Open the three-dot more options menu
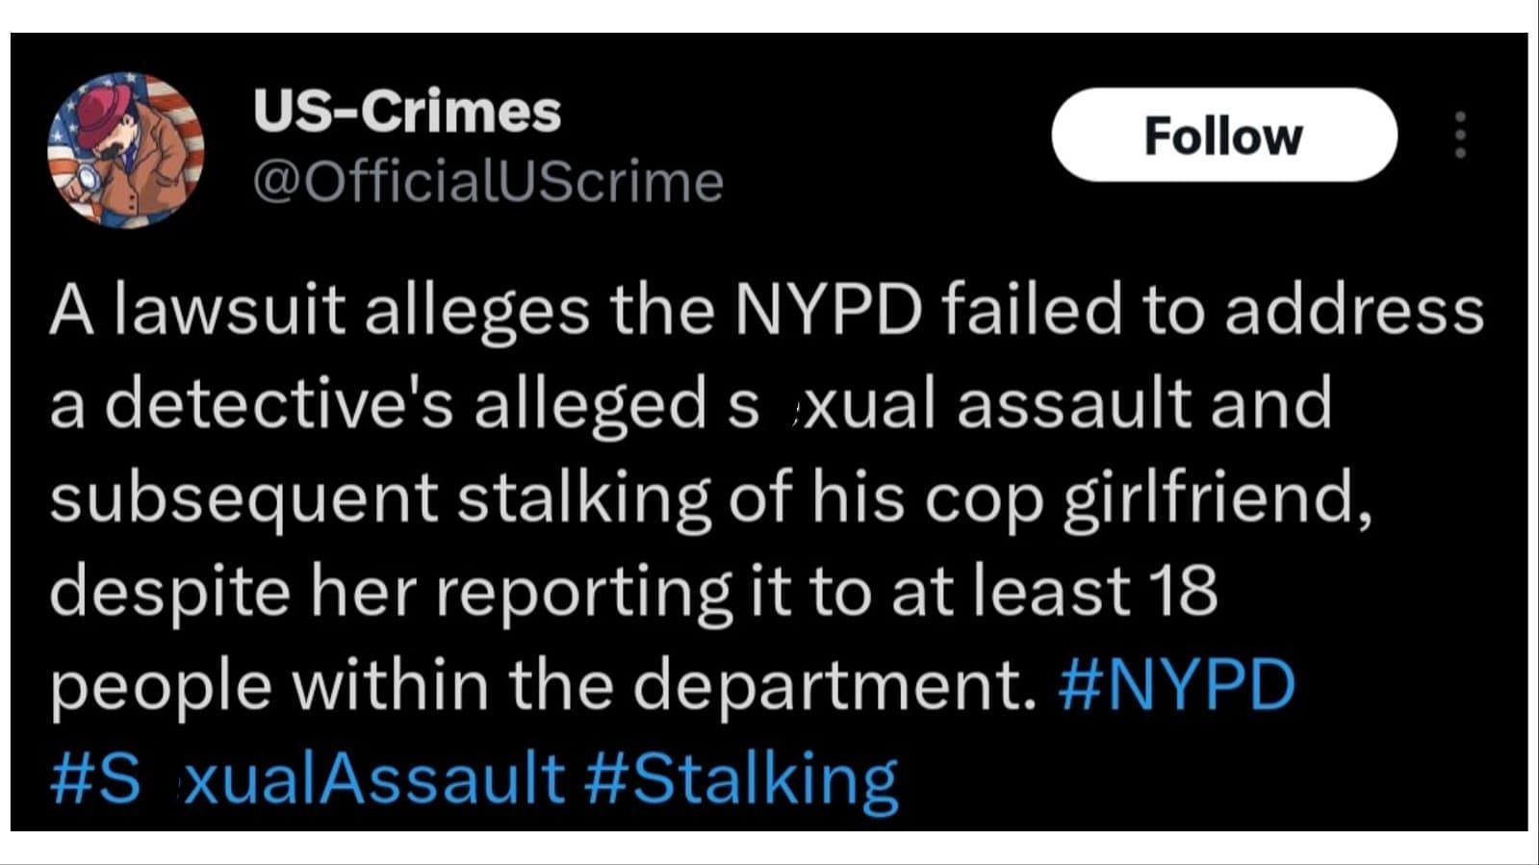The height and width of the screenshot is (865, 1539). click(1459, 135)
